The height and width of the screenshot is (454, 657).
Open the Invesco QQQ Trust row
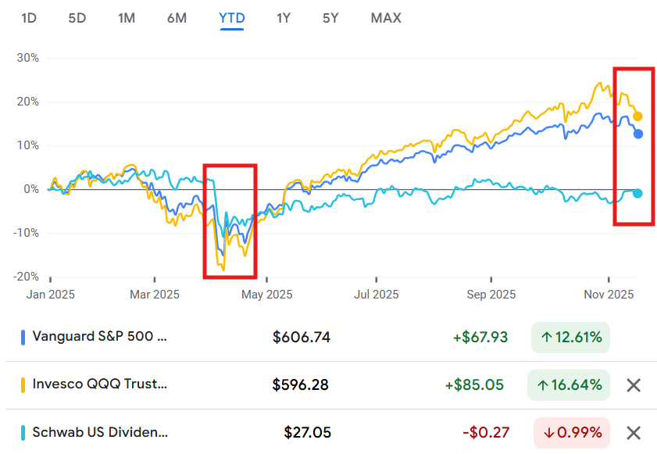coord(99,384)
